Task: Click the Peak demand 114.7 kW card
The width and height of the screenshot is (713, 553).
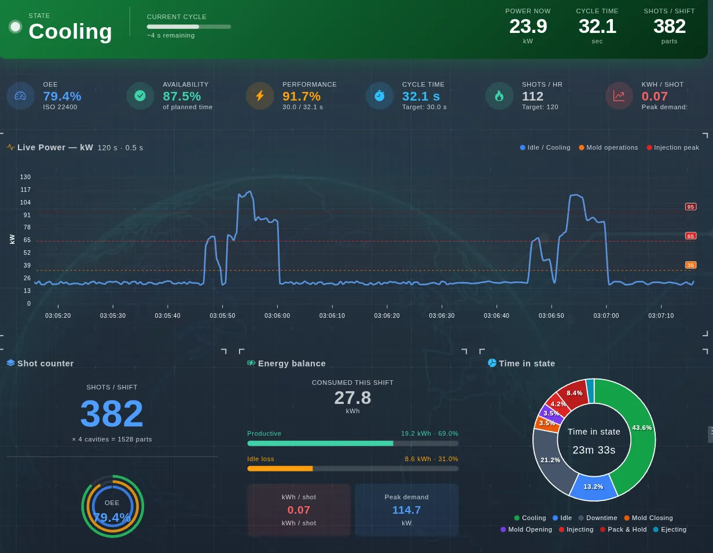Action: (407, 510)
